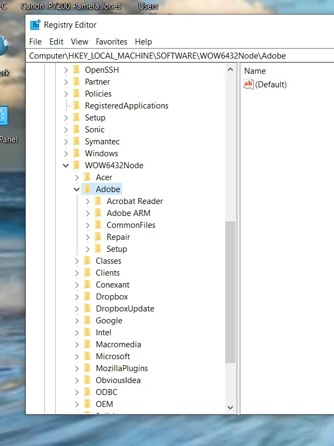Open the View menu
The height and width of the screenshot is (446, 334).
coord(80,42)
